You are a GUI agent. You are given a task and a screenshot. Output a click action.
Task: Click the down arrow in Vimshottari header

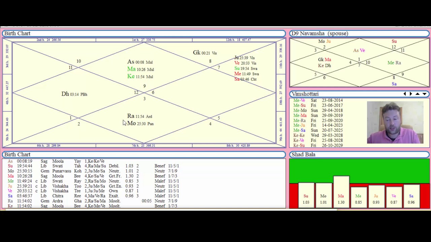click(424, 94)
